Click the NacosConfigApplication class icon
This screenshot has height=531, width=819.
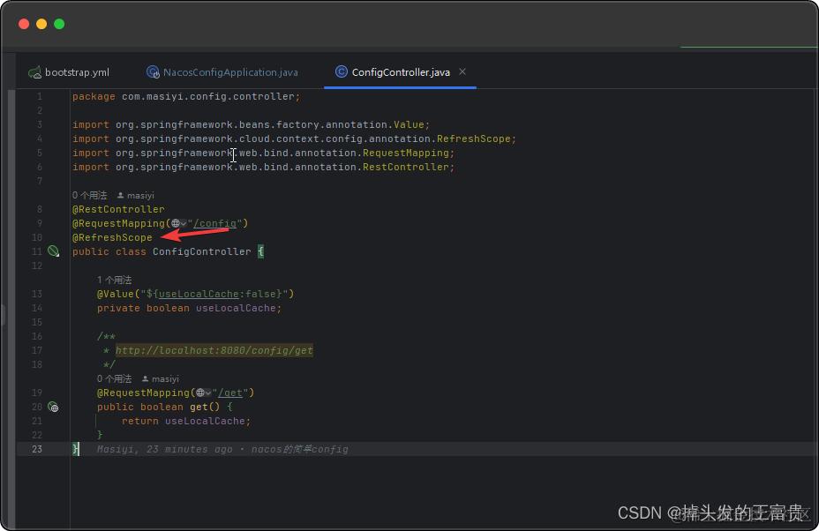tap(153, 72)
